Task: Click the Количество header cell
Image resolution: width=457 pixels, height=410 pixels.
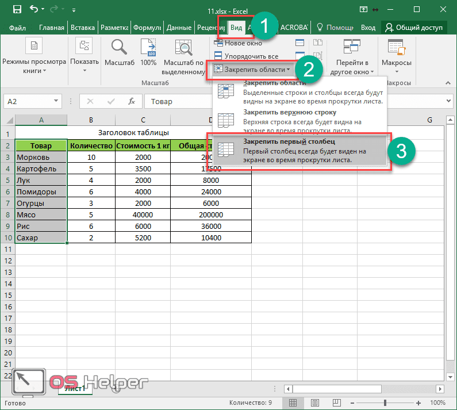Action: tap(91, 145)
